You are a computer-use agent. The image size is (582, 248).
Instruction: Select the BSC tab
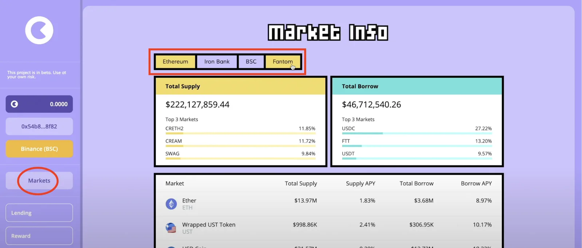(x=251, y=62)
